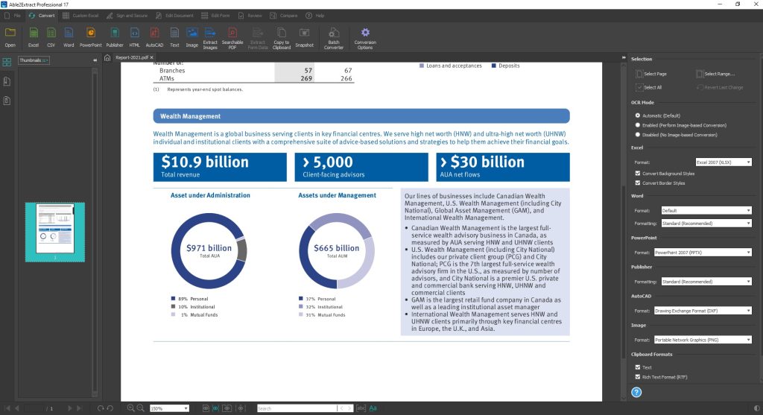The height and width of the screenshot is (415, 763).
Task: Enable the image-based conversion OCR mode
Action: click(637, 125)
